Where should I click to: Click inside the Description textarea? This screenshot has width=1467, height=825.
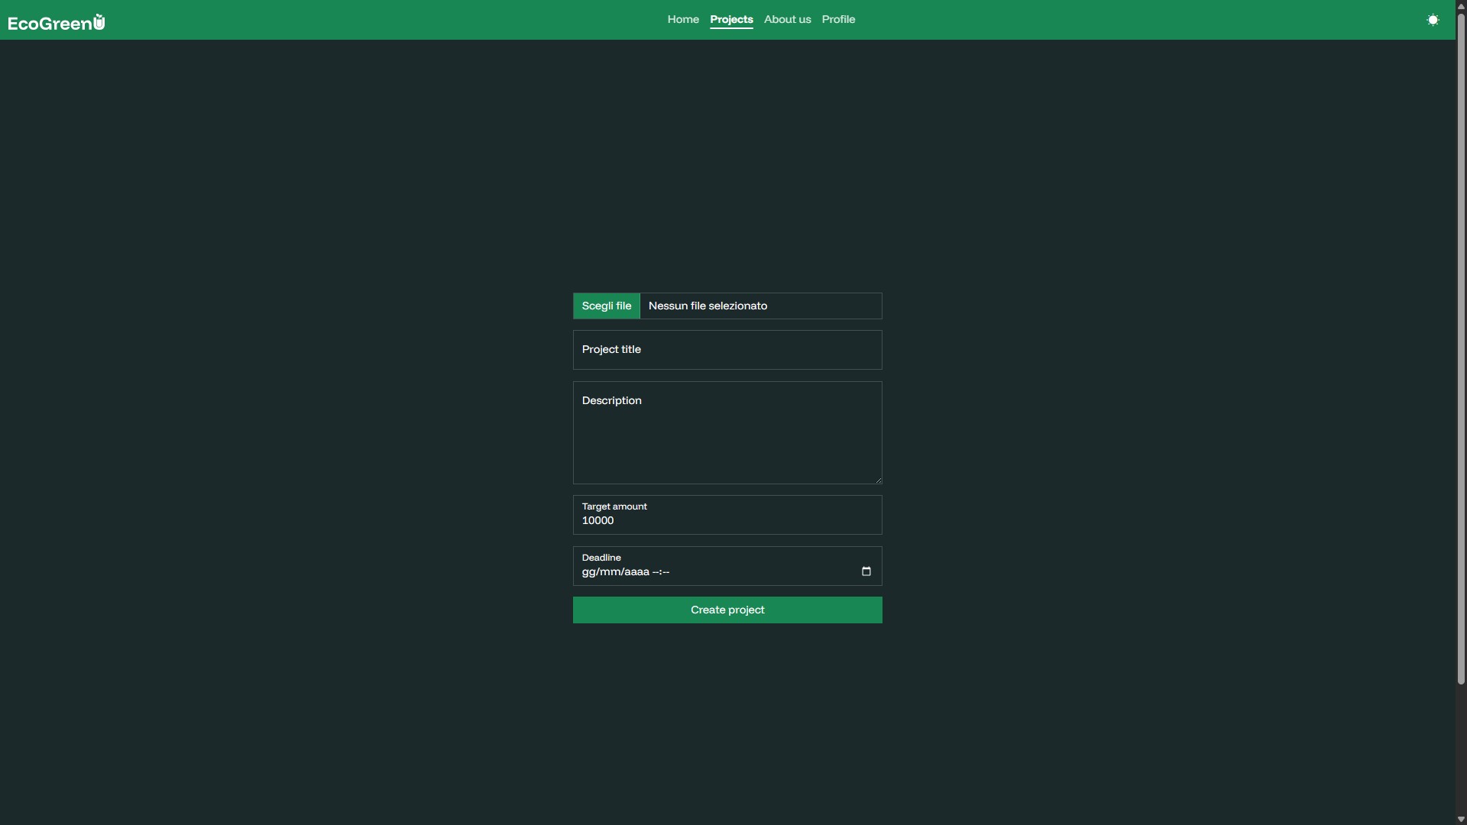point(727,435)
